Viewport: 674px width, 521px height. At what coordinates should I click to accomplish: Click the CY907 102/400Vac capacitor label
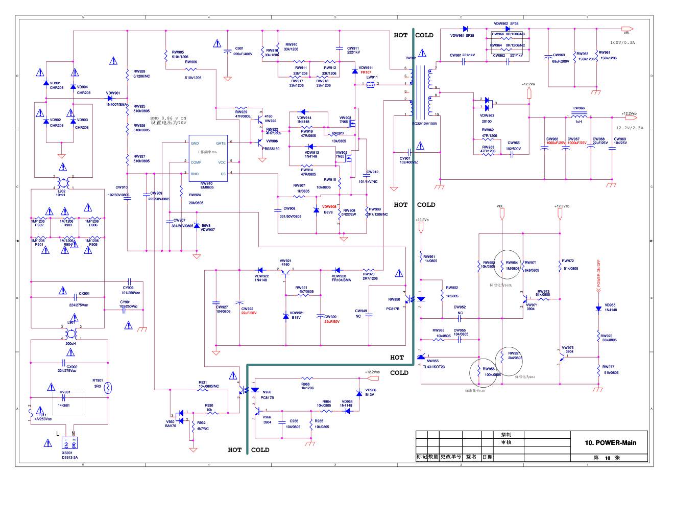coord(408,160)
